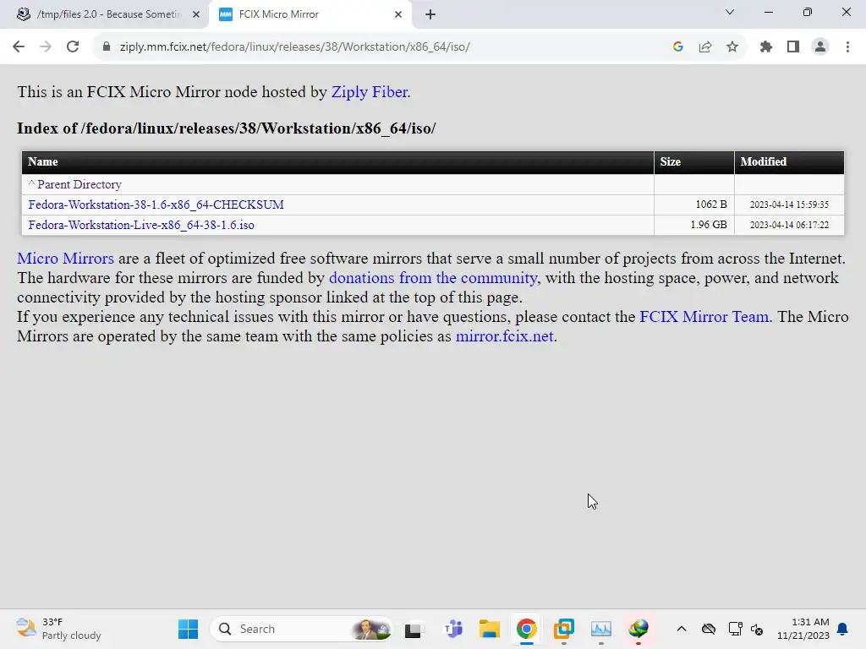Open the Internet Download Manager taskbar icon
This screenshot has width=866, height=649.
pyautogui.click(x=639, y=629)
